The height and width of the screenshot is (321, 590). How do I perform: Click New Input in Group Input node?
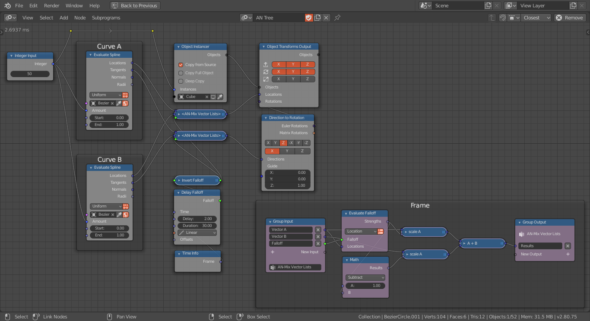coord(310,252)
